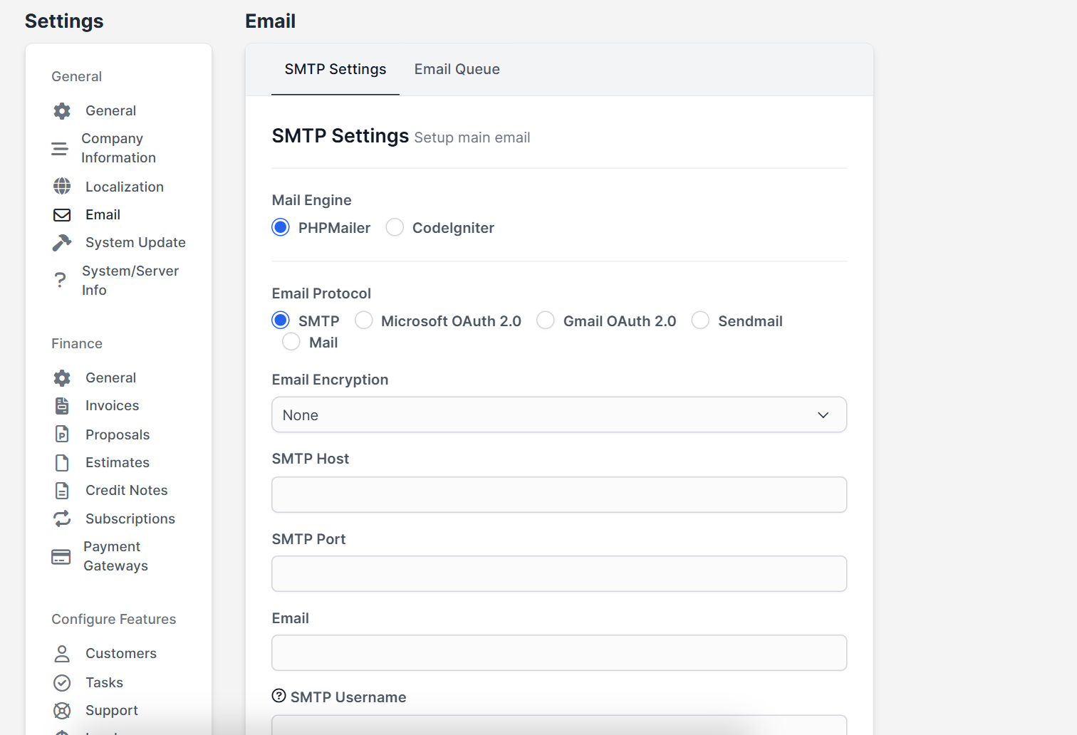Choose SMTP email protocol
Image resolution: width=1077 pixels, height=735 pixels.
pyautogui.click(x=281, y=320)
